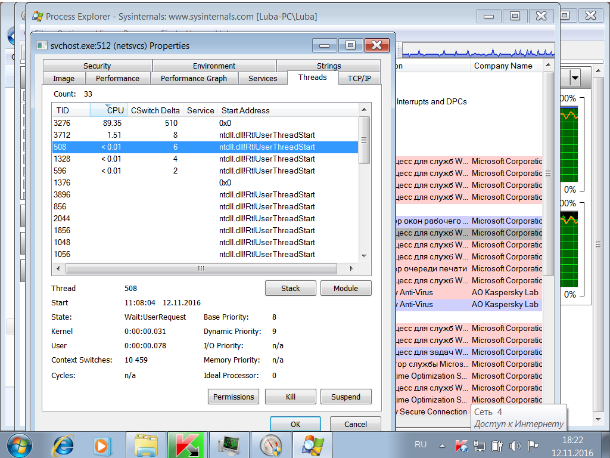Click the network tray icon
Screen dimensions: 610x458
(x=479, y=445)
